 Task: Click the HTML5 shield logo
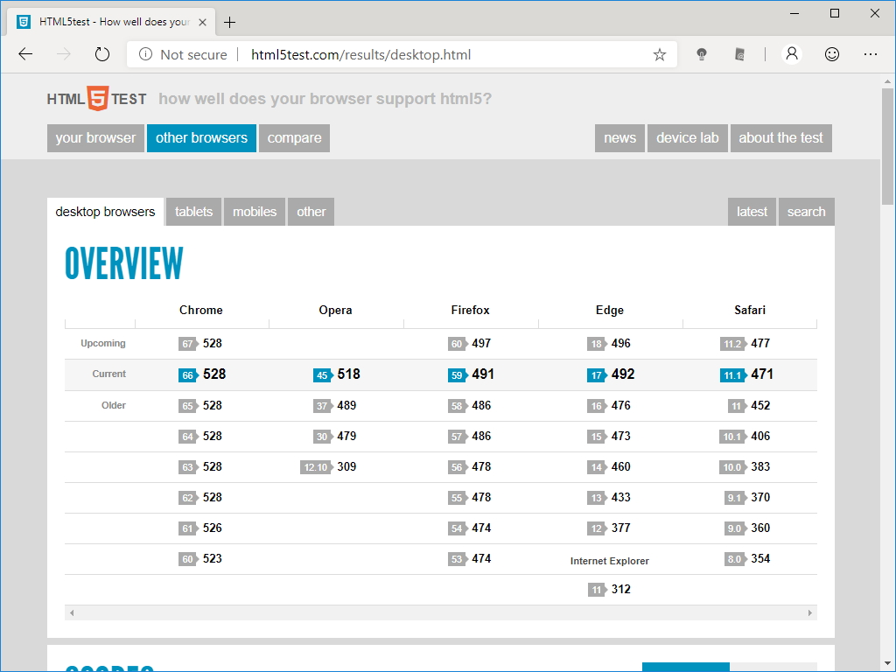(x=98, y=98)
